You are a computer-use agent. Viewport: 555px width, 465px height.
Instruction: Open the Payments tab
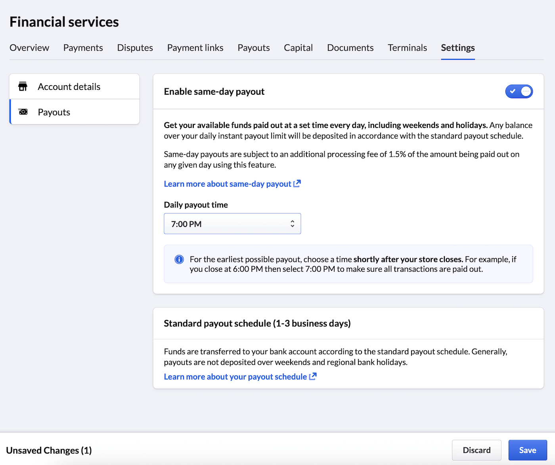click(83, 48)
